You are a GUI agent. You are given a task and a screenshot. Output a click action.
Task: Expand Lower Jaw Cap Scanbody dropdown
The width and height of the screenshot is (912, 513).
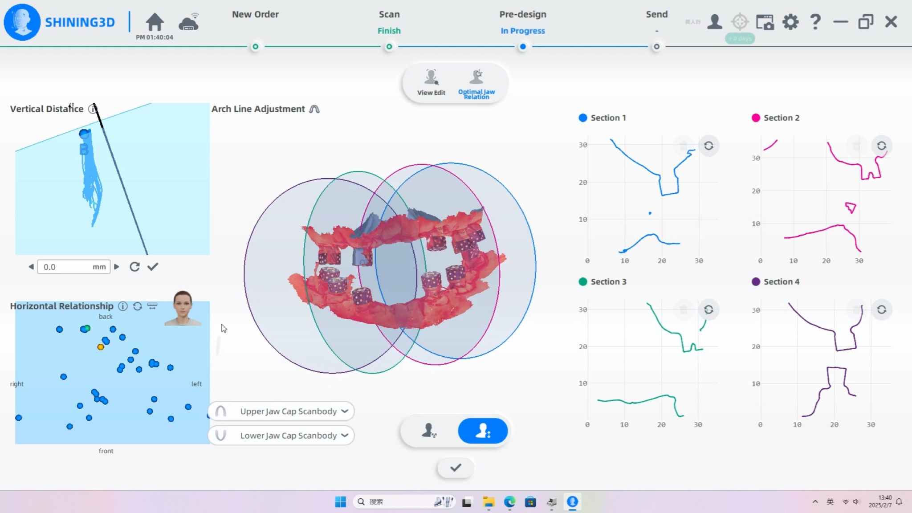(344, 436)
